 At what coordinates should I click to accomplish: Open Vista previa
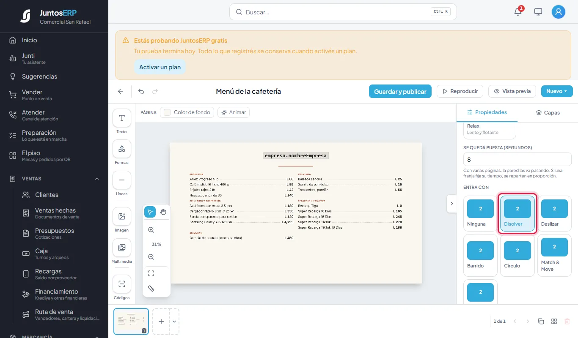click(x=512, y=91)
